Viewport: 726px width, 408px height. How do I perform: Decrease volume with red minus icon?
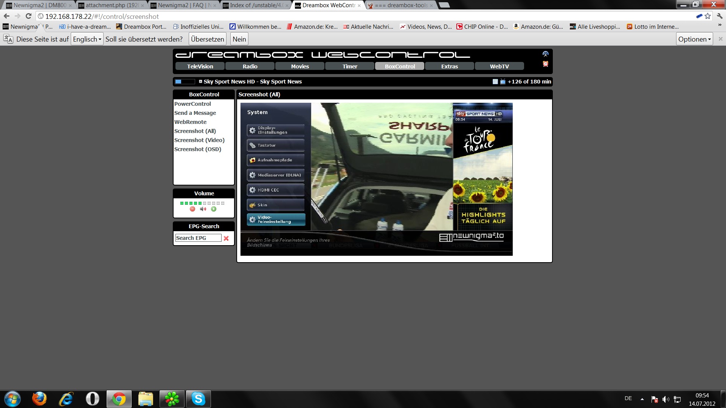(192, 209)
